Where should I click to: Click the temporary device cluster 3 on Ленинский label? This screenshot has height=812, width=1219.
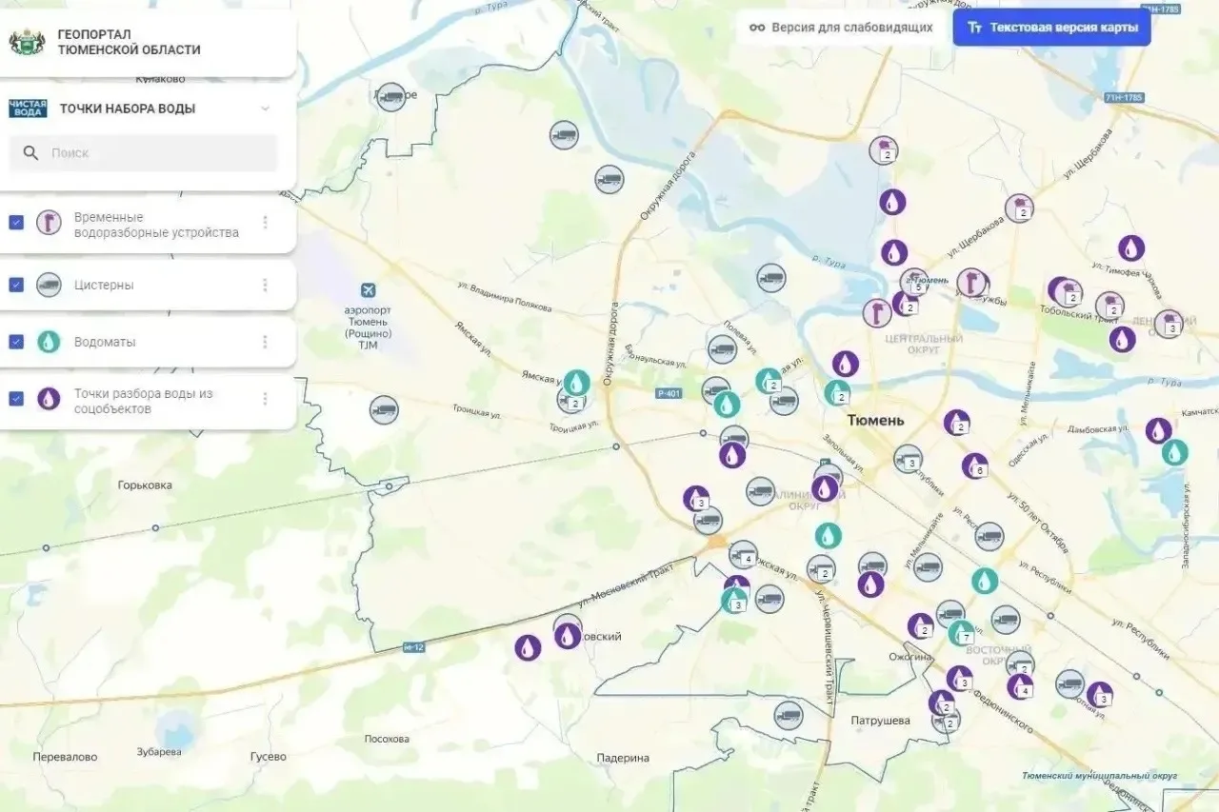pyautogui.click(x=1169, y=324)
